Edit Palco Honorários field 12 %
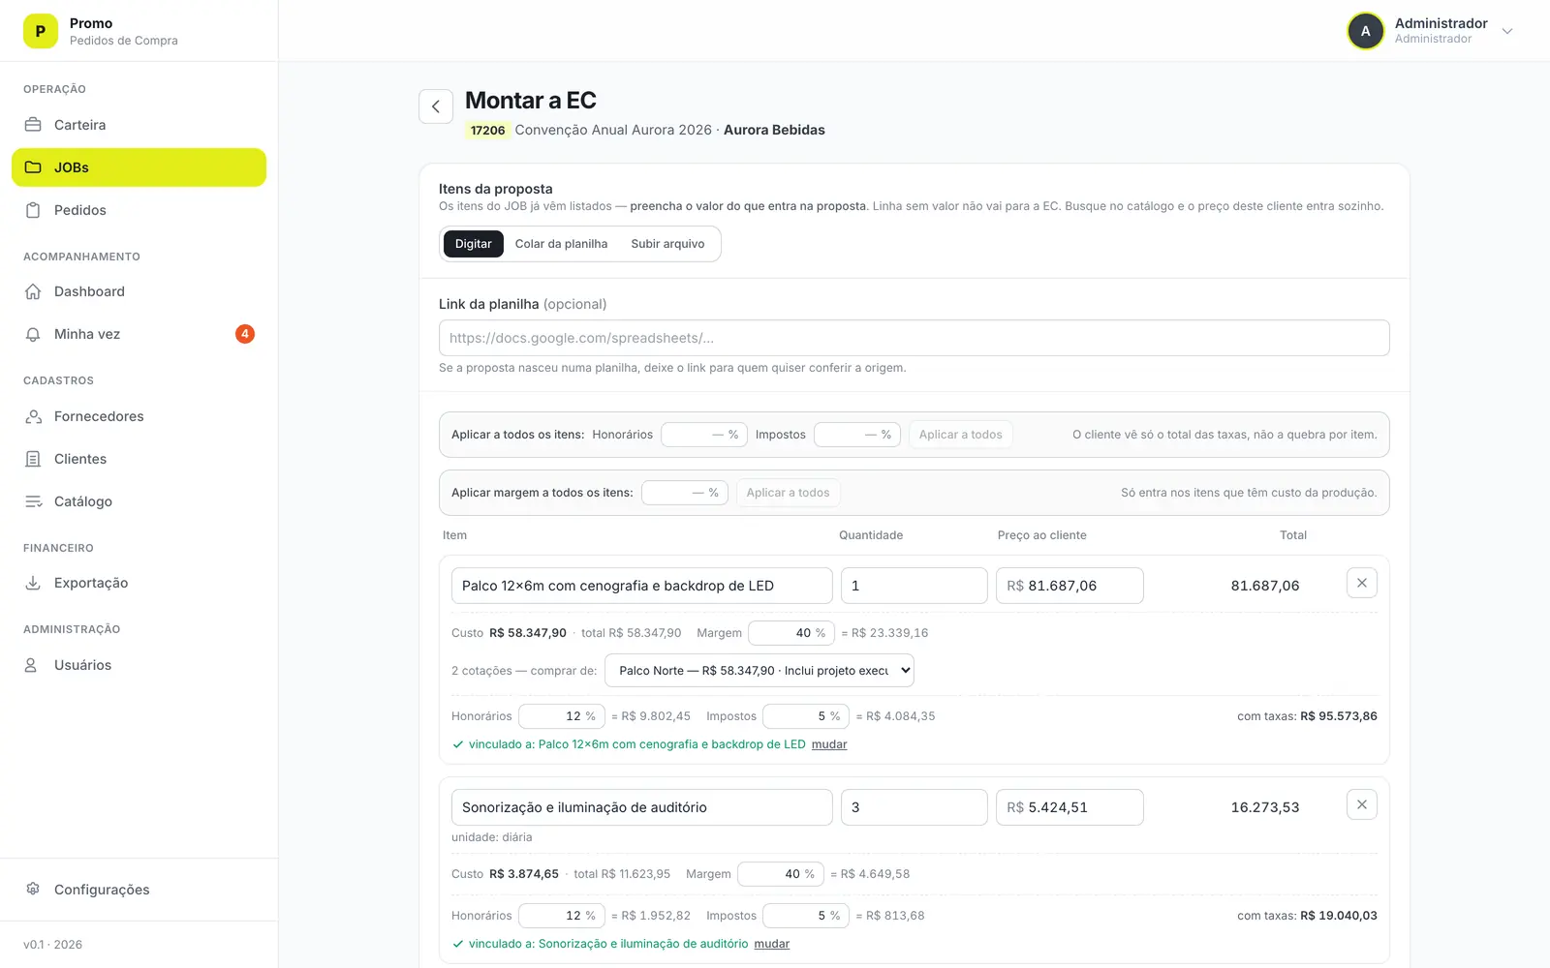Screen dimensions: 1550x968 [x=562, y=716]
